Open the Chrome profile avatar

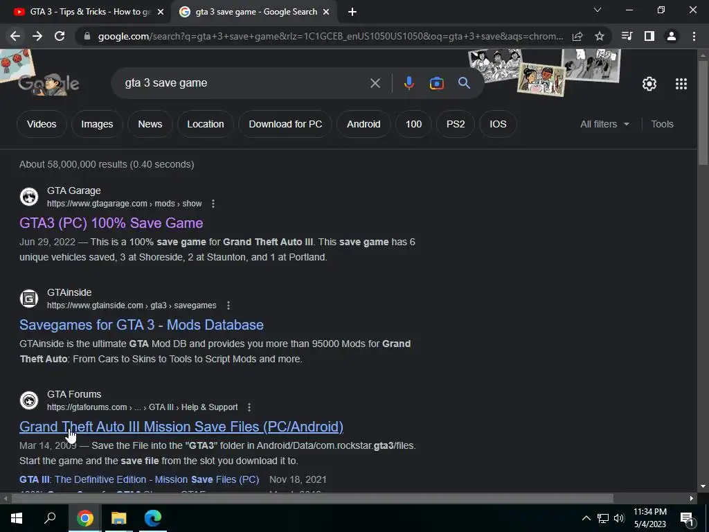point(672,36)
